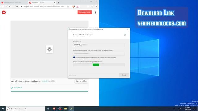Click the info icon below additional information

[74, 57]
